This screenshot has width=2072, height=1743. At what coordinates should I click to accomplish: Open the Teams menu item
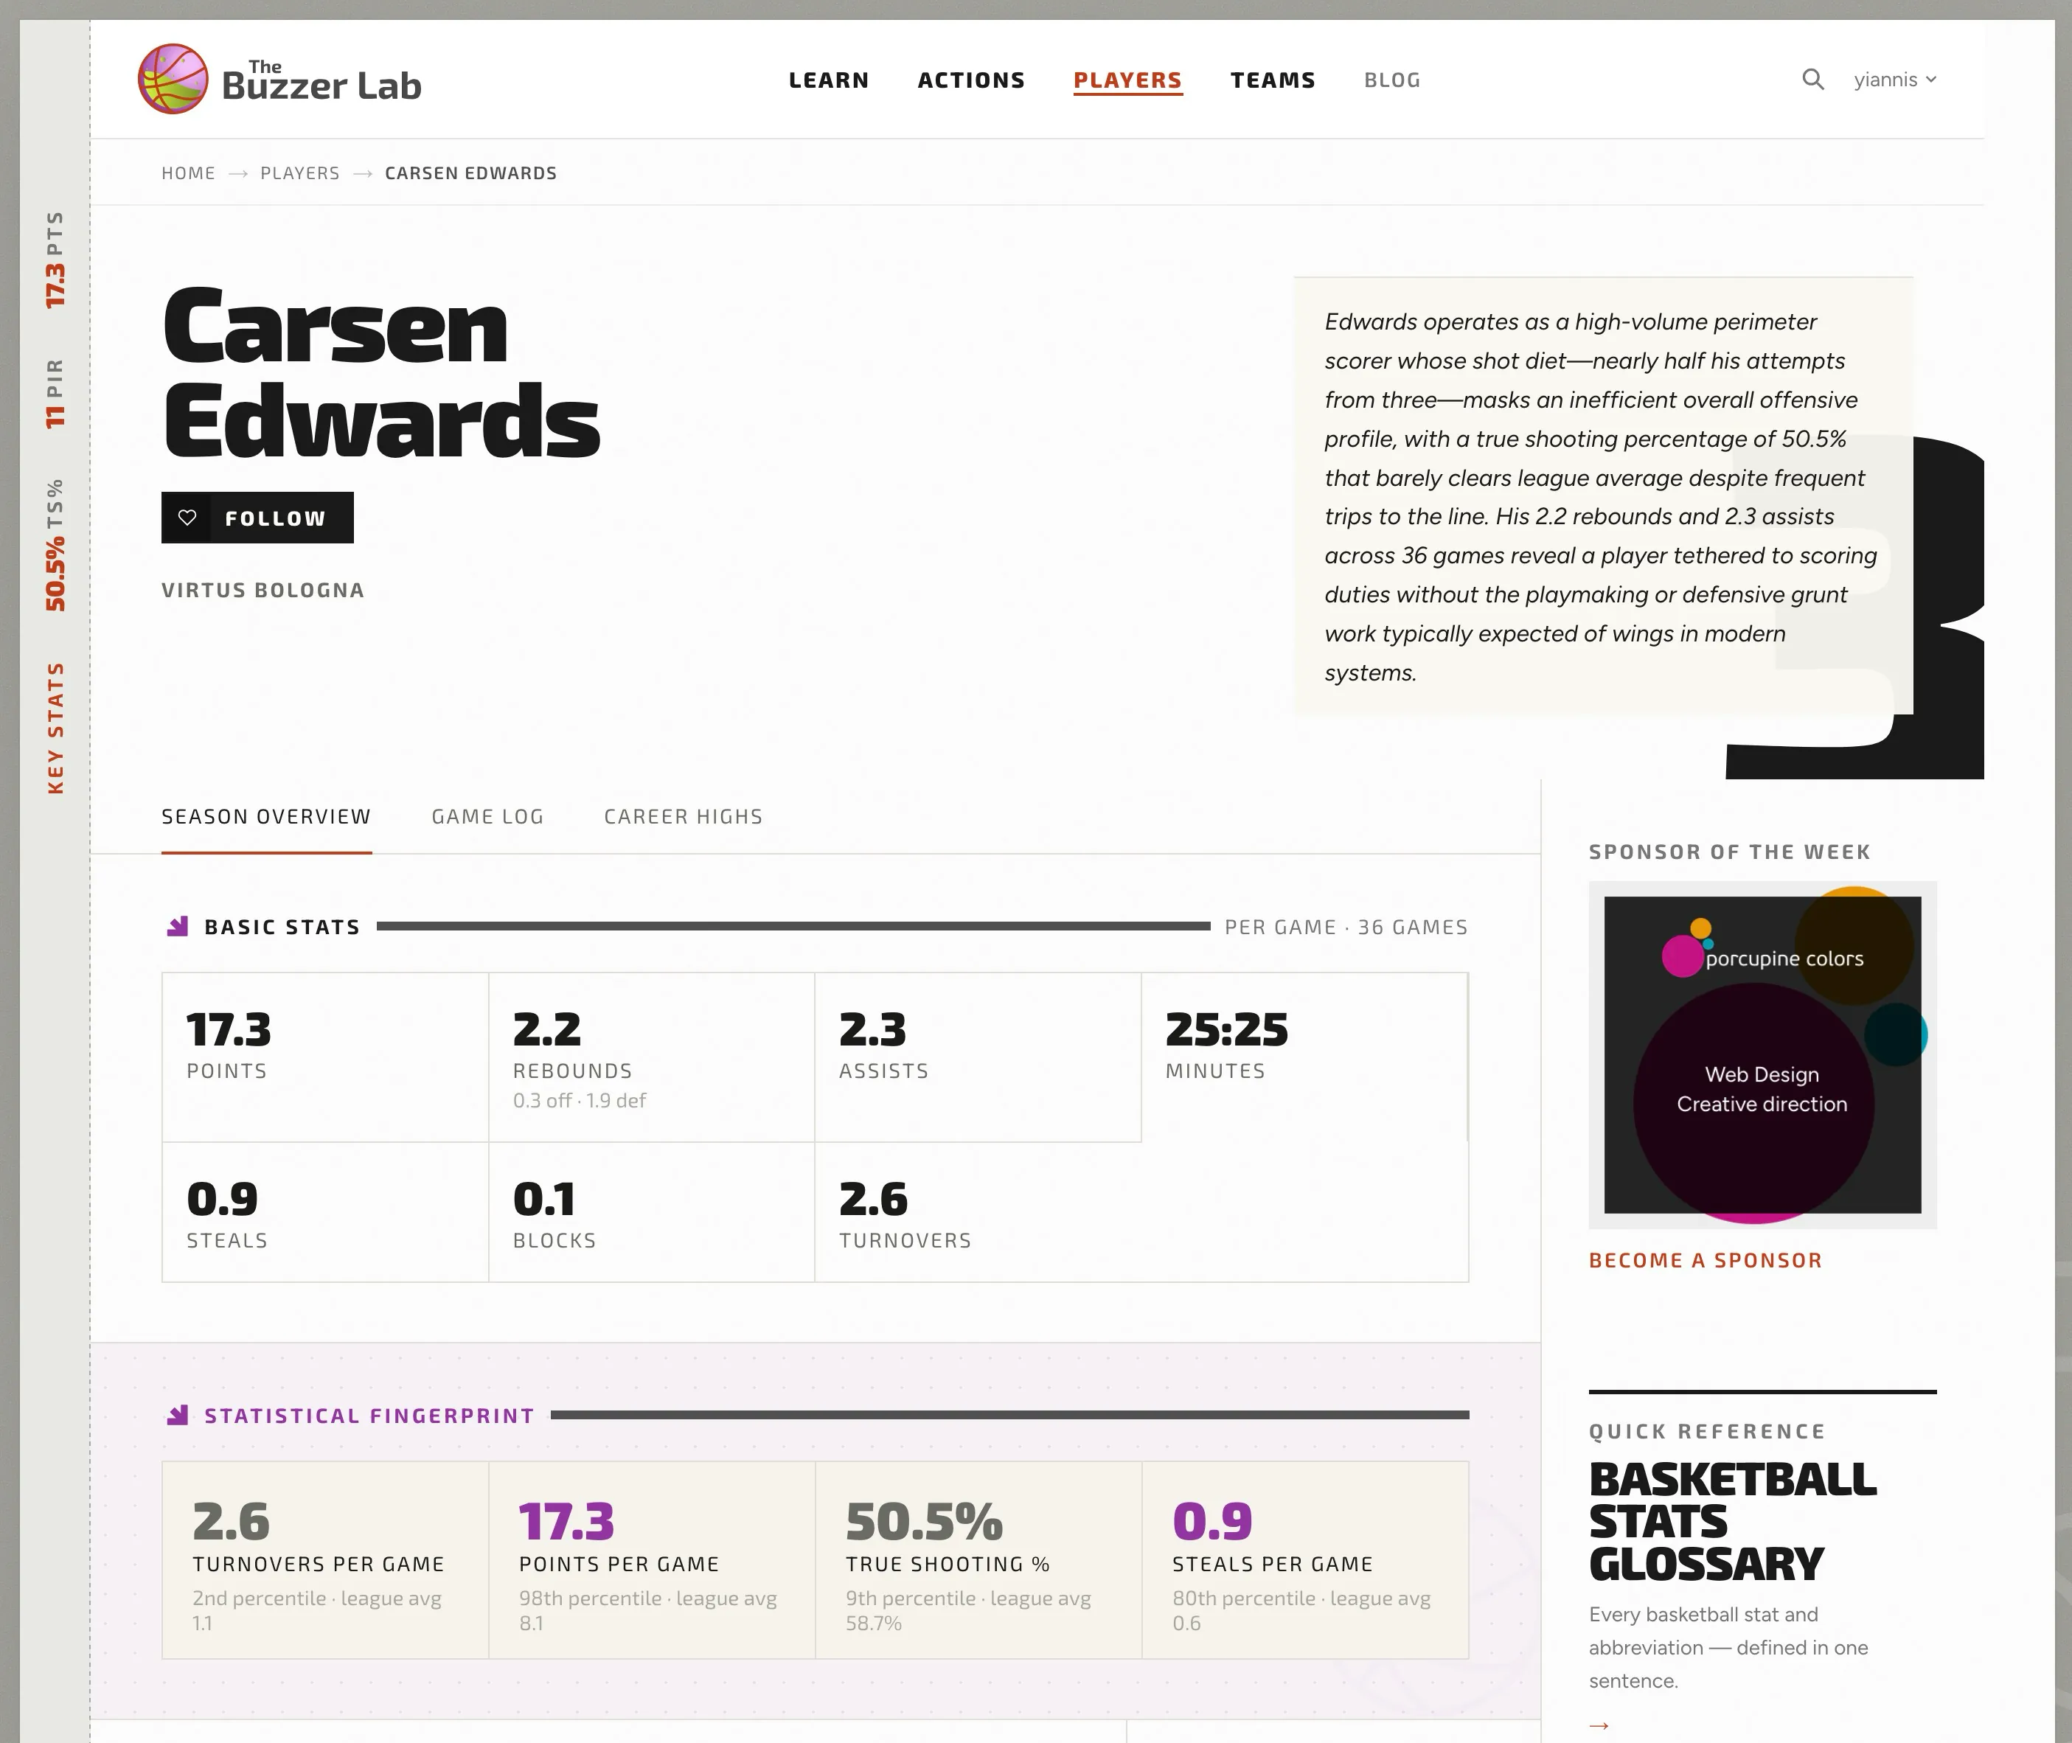coord(1273,80)
